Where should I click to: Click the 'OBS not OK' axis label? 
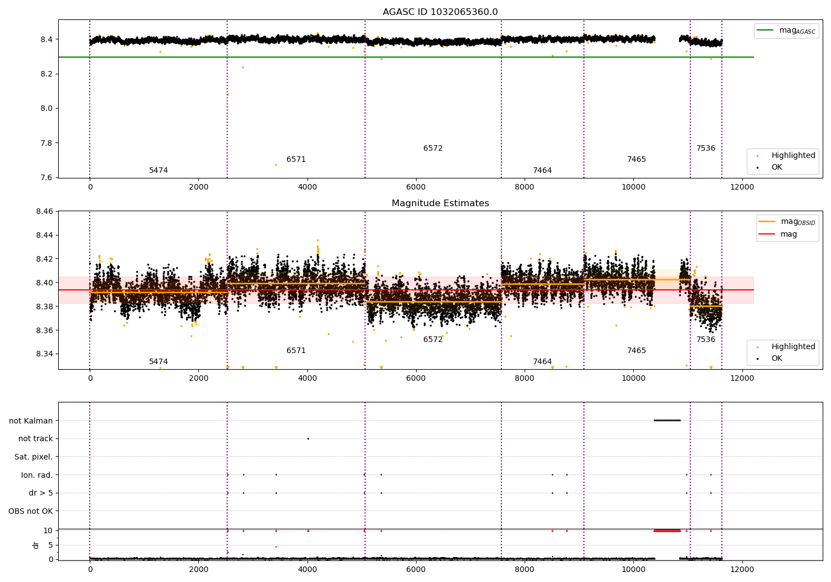[x=31, y=511]
